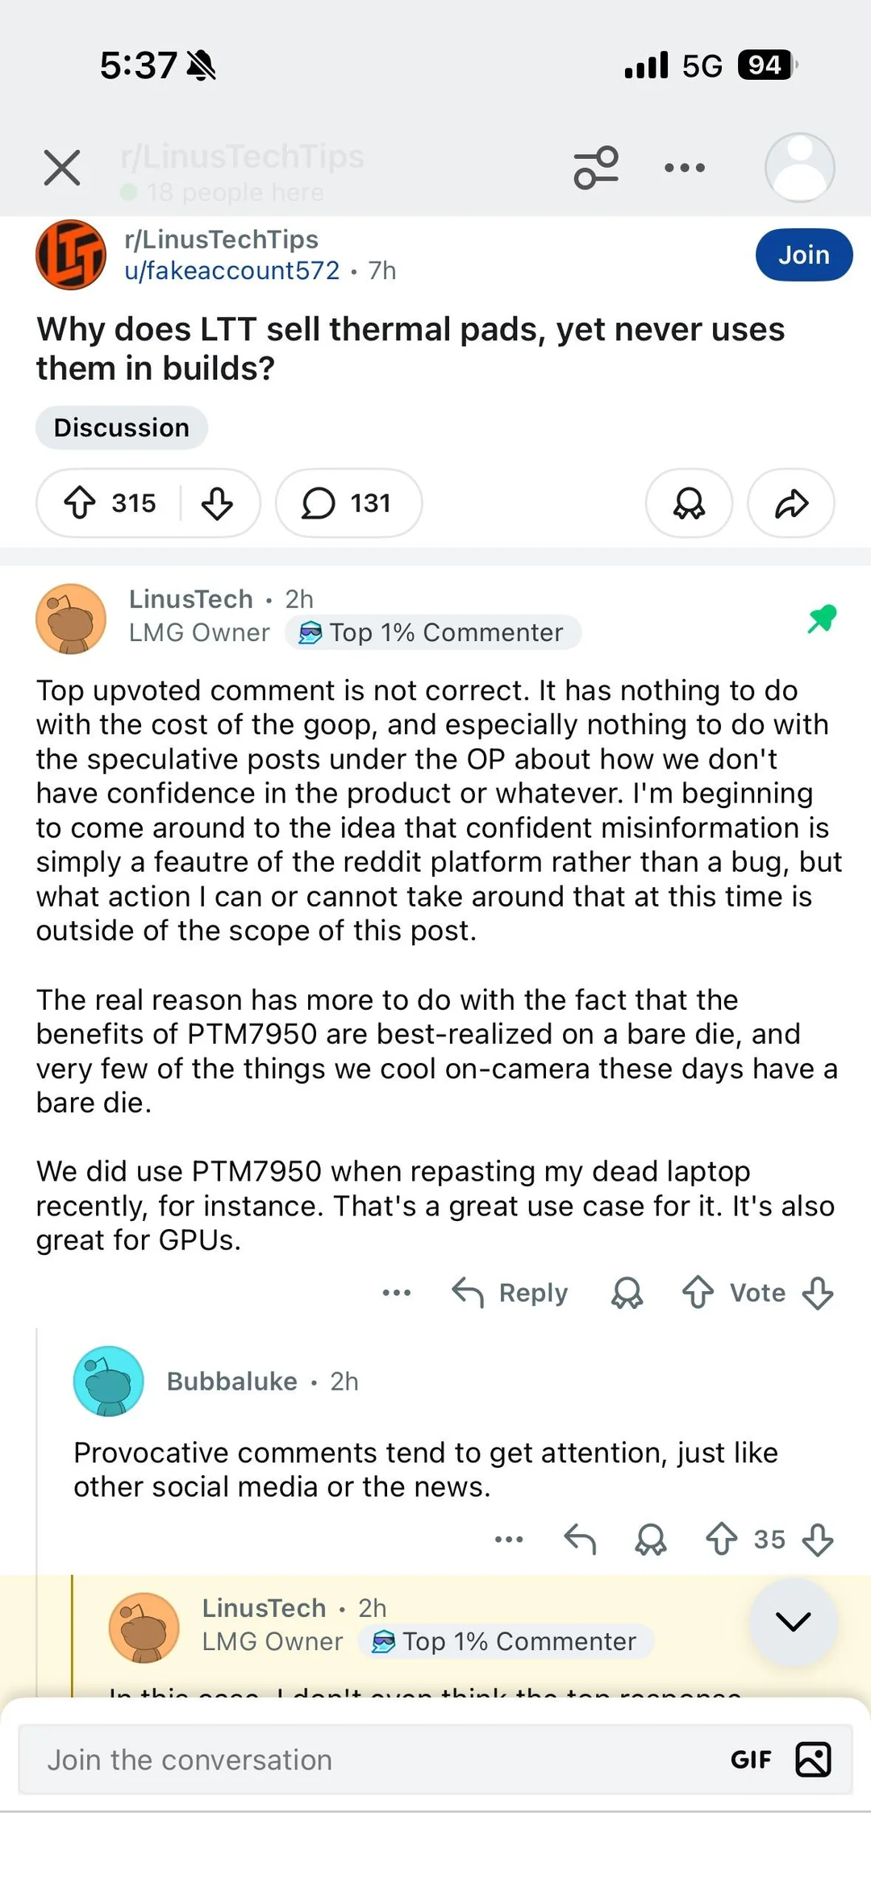The height and width of the screenshot is (1888, 871).
Task: Join the r/LinusTechTips community
Action: tap(804, 255)
